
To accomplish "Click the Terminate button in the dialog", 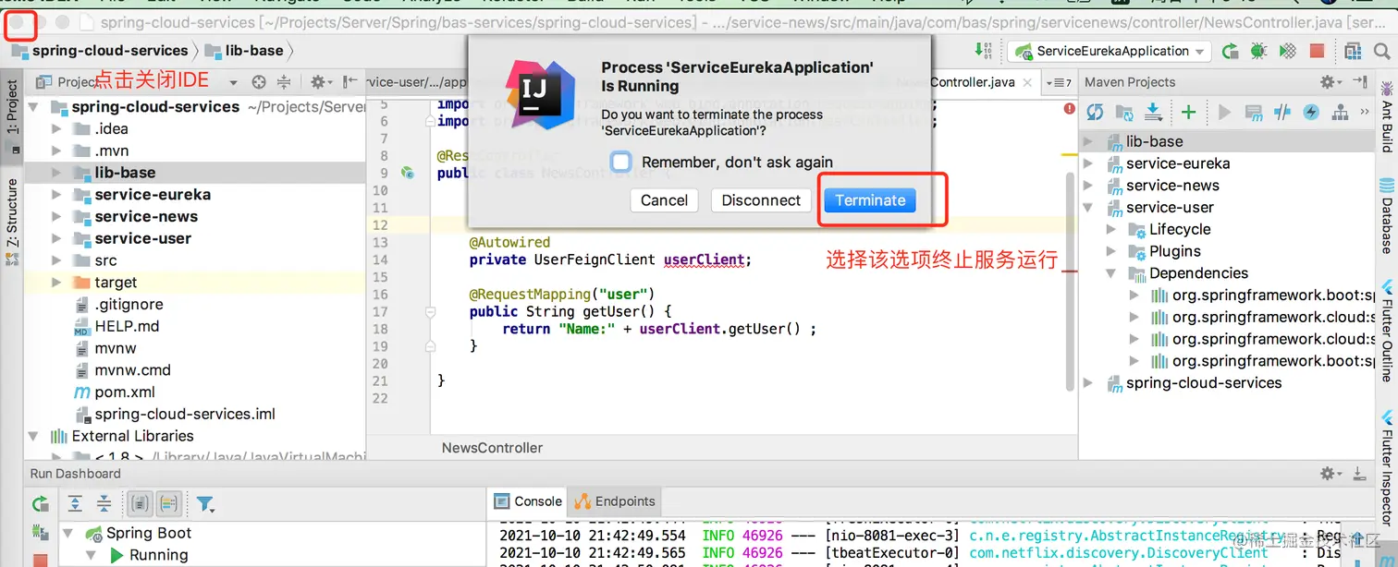I will (870, 200).
